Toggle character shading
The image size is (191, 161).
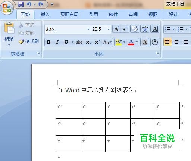[145, 42]
